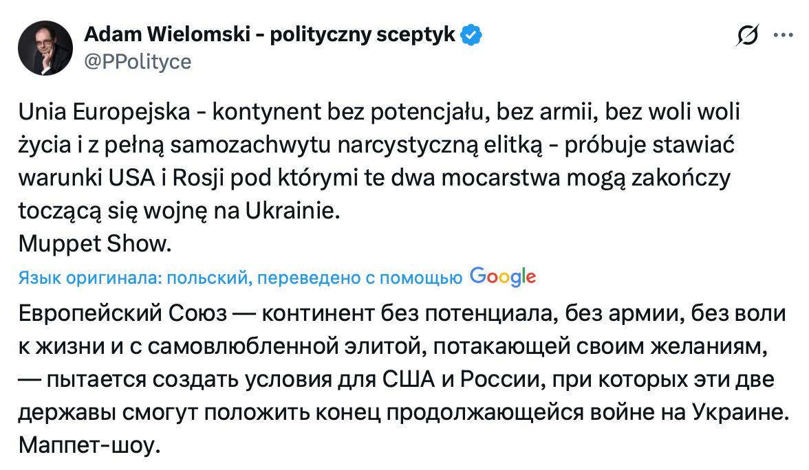Click "polityczny sceptyk" in the author name

point(363,35)
